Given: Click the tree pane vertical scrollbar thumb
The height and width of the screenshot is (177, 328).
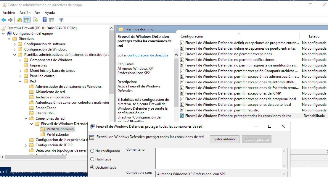Looking at the screenshot, I should pyautogui.click(x=111, y=62).
